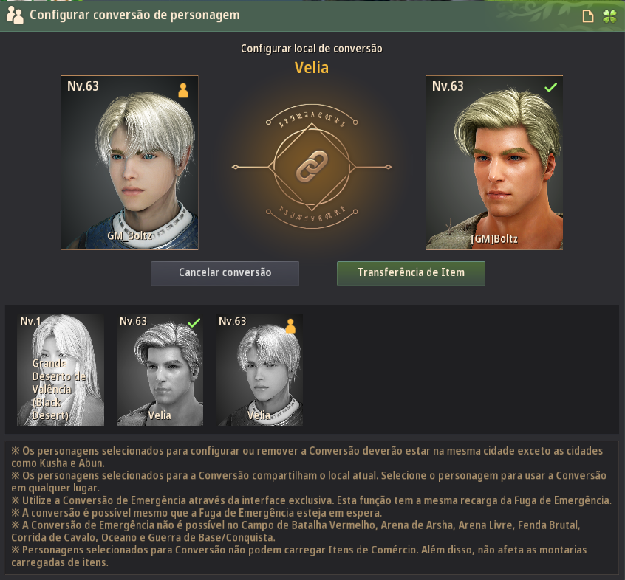This screenshot has height=580, width=625.
Task: Click the conversion rules notes text
Action: [x=311, y=506]
